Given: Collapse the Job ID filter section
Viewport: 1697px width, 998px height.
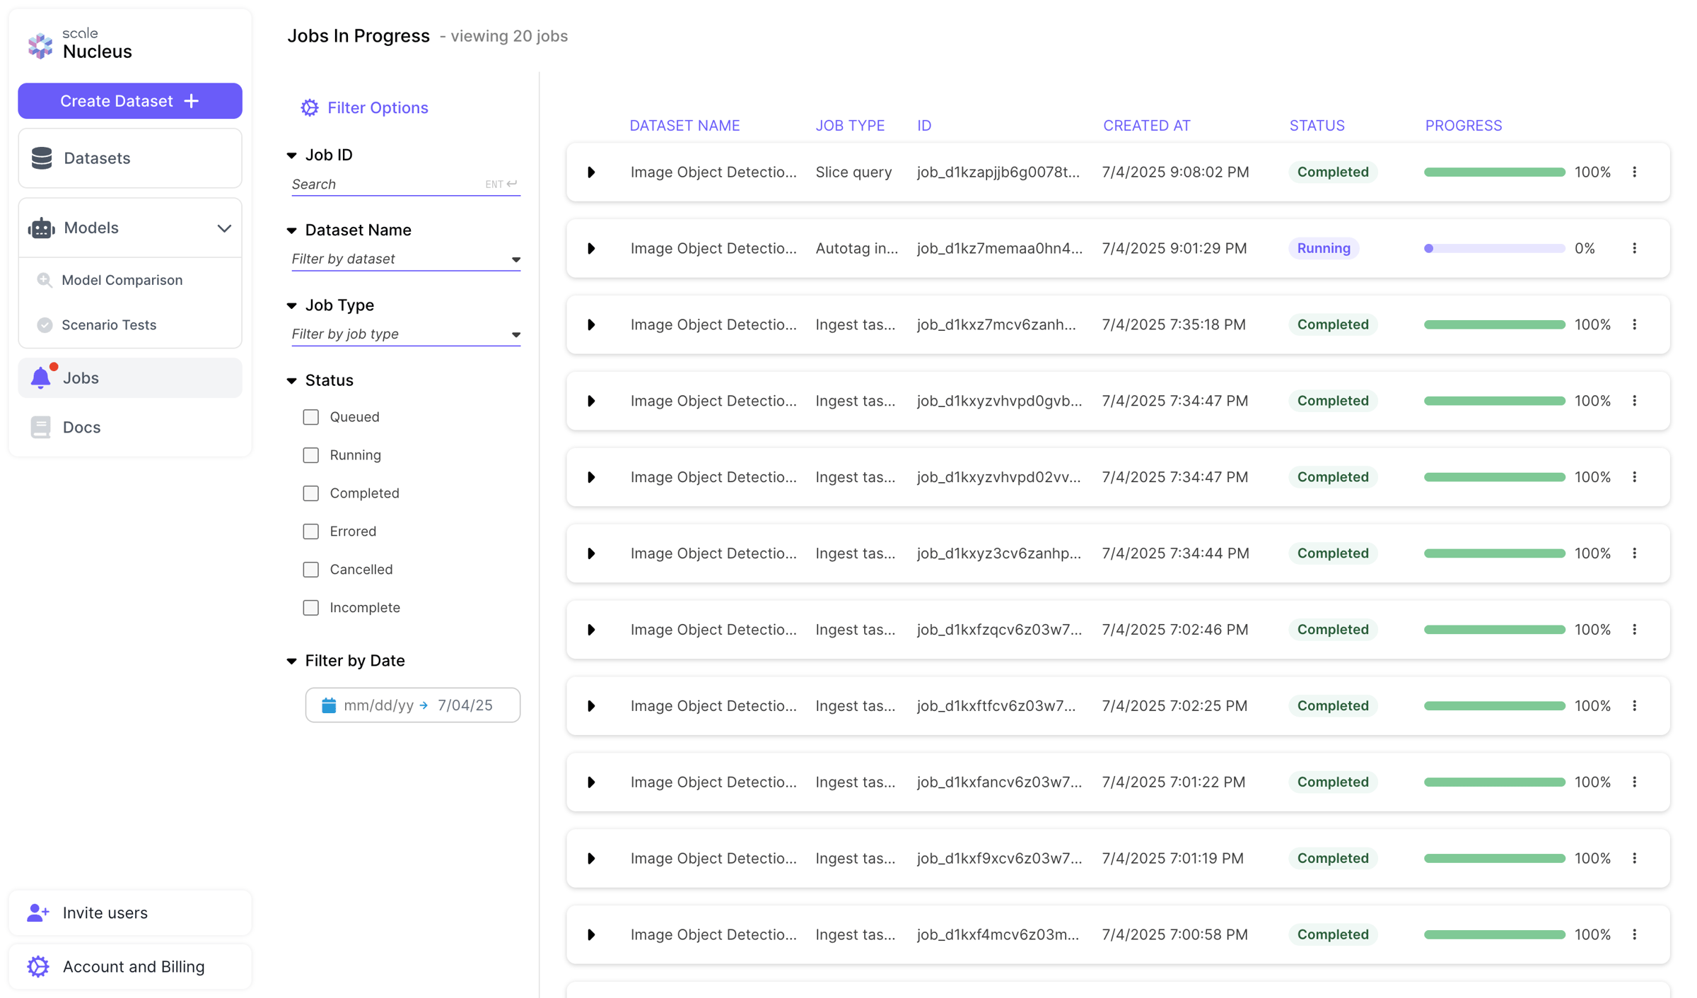Looking at the screenshot, I should point(291,155).
